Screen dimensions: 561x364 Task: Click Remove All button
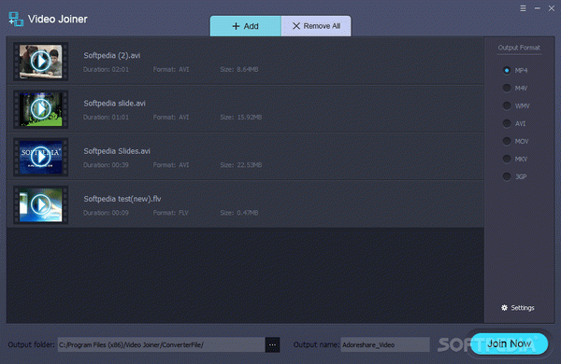click(316, 26)
